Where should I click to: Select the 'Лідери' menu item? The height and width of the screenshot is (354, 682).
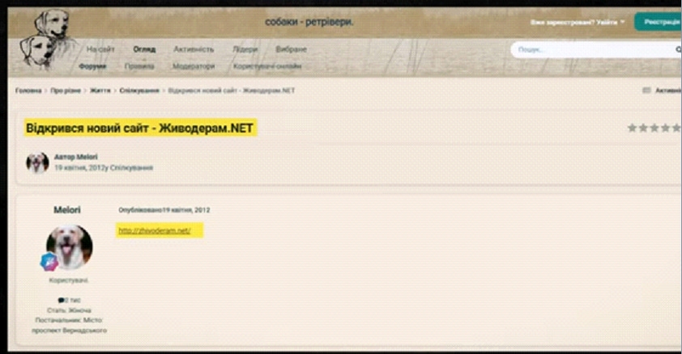pos(245,49)
